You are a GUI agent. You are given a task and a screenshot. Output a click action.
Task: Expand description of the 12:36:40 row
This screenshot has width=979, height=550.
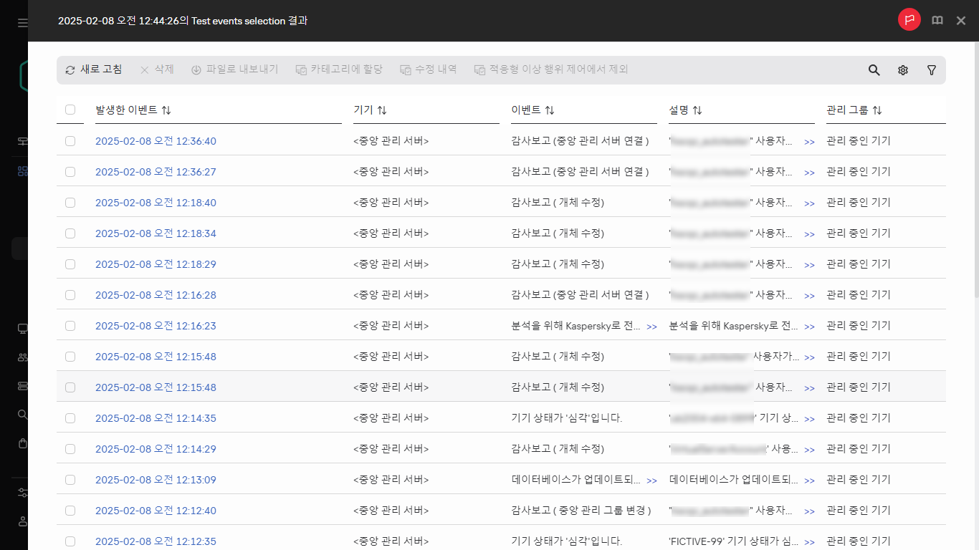click(x=809, y=143)
